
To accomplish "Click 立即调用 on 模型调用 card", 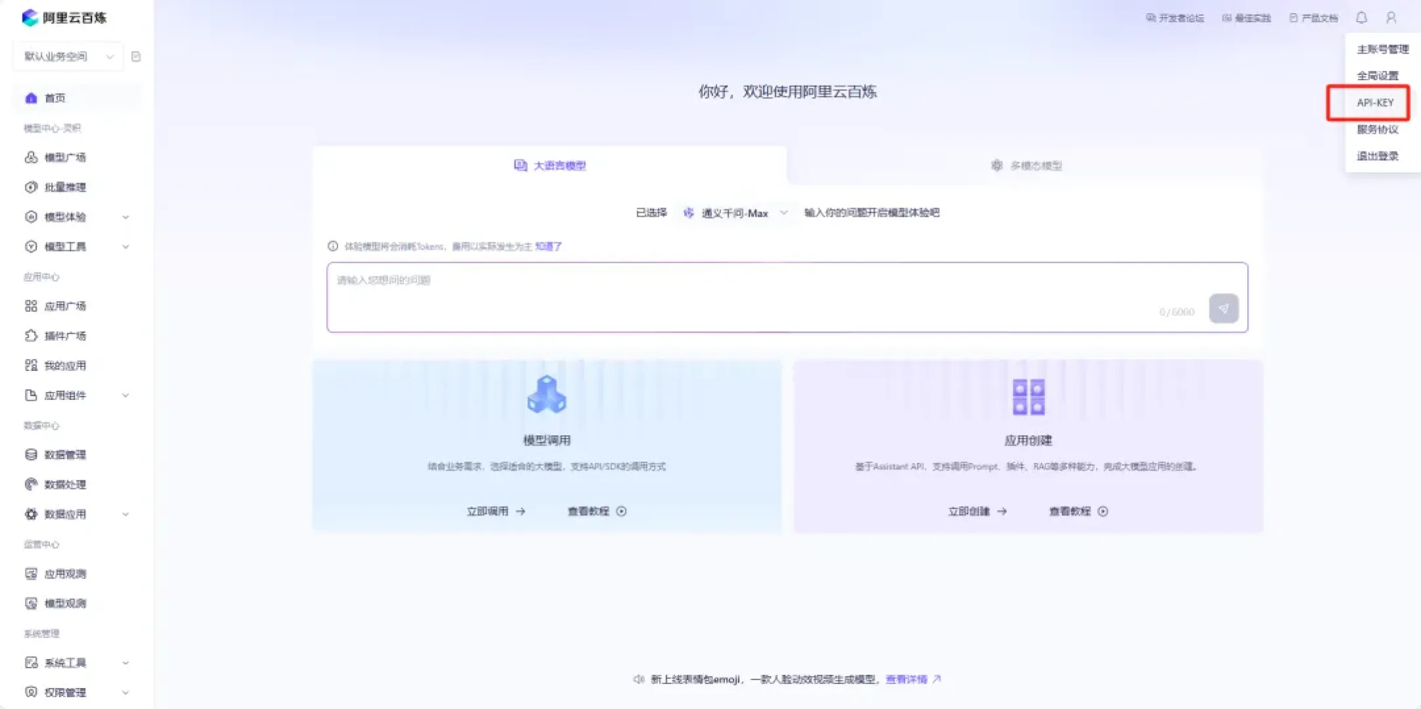I will coord(496,511).
